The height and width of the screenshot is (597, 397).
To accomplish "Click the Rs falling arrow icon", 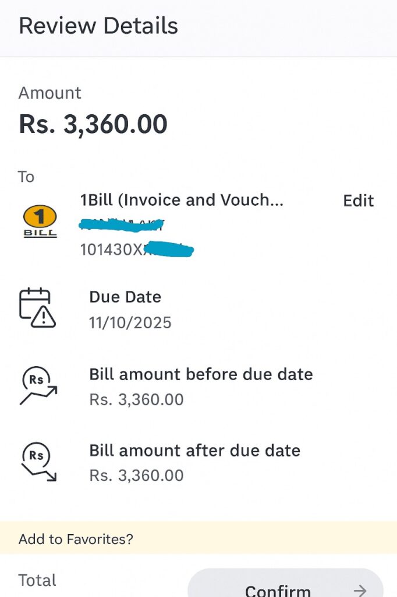I will click(38, 462).
